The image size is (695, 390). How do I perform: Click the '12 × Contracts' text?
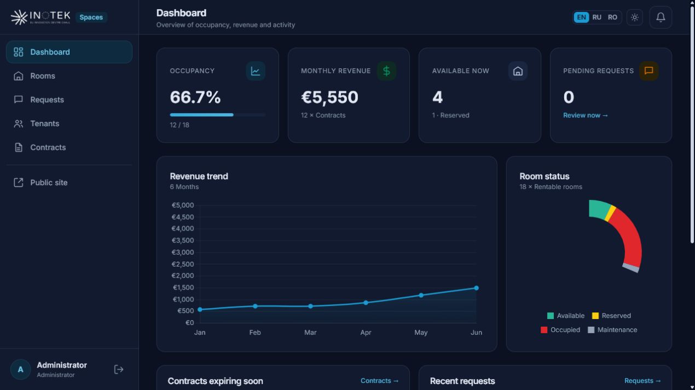tap(323, 115)
